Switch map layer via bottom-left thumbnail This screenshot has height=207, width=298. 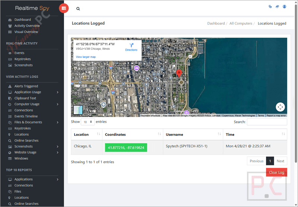(78, 110)
